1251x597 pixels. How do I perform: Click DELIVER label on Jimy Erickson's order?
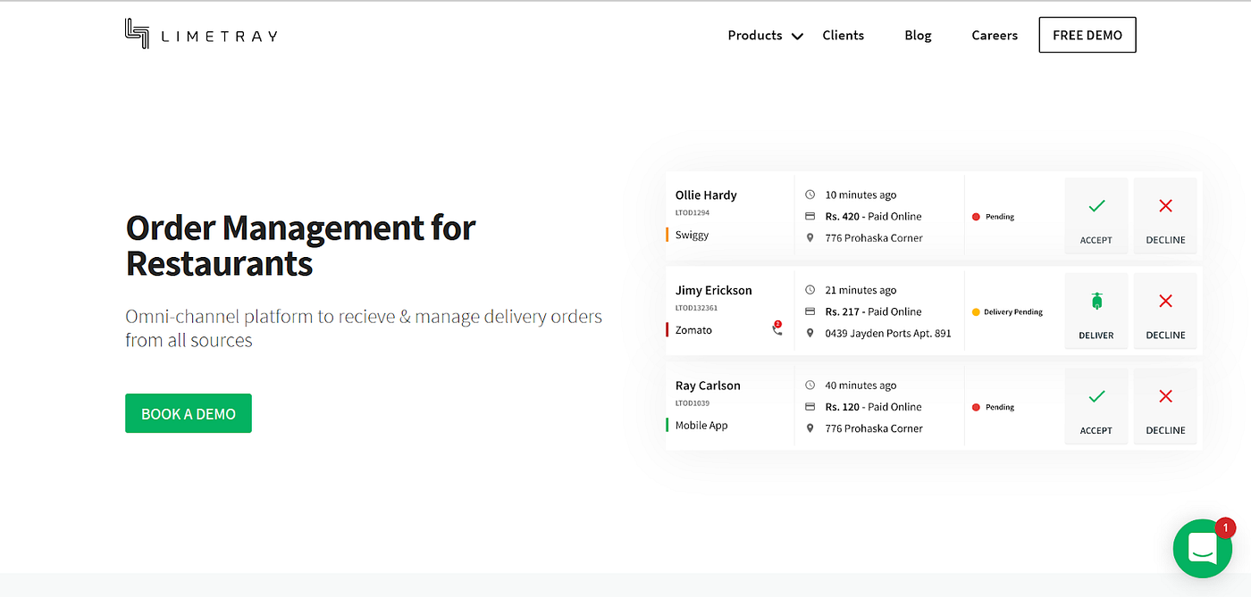pos(1096,336)
